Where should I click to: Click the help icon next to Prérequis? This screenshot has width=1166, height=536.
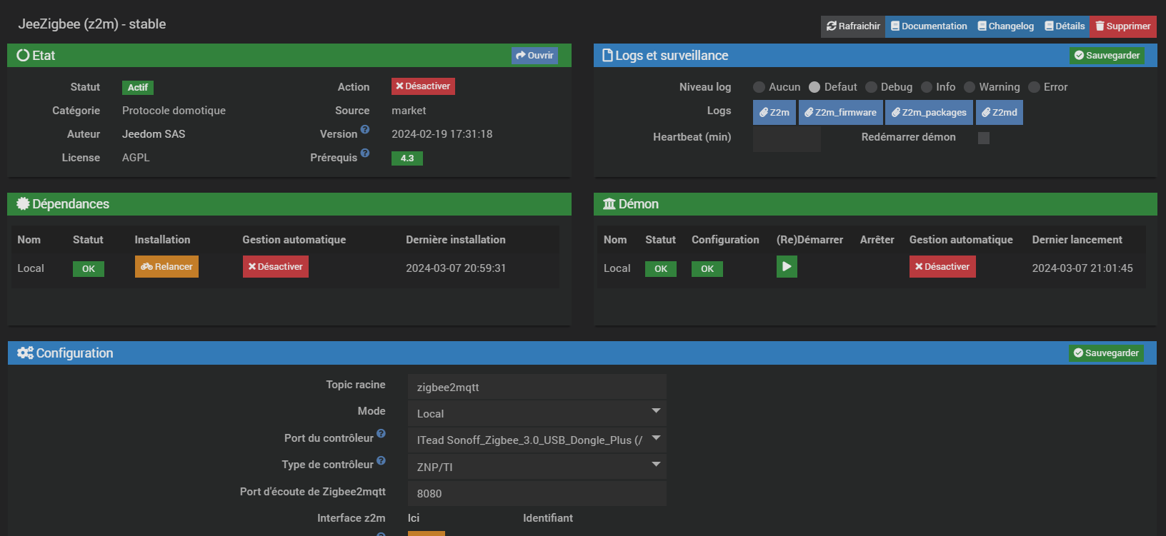tap(365, 153)
